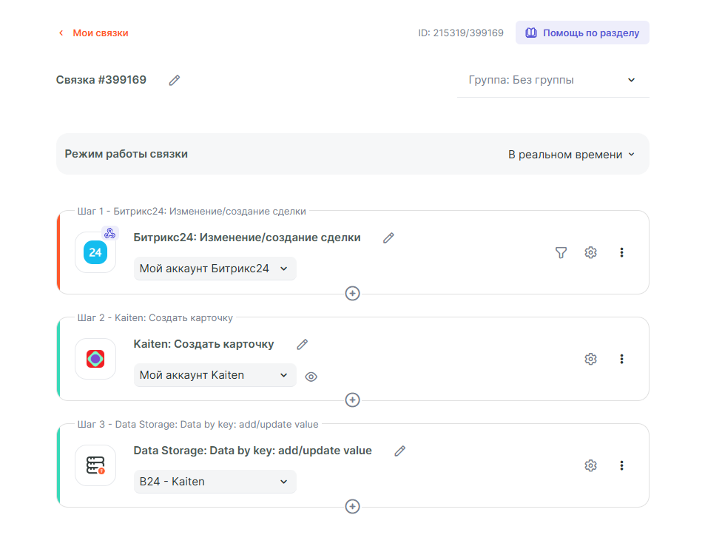Click the webhook badge on Bitrix24 icon
705x549 pixels.
coord(109,234)
